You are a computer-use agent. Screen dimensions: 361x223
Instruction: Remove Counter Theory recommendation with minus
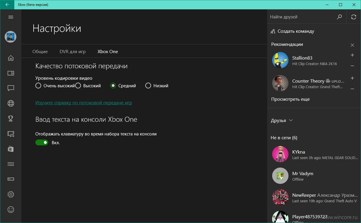pos(352,89)
